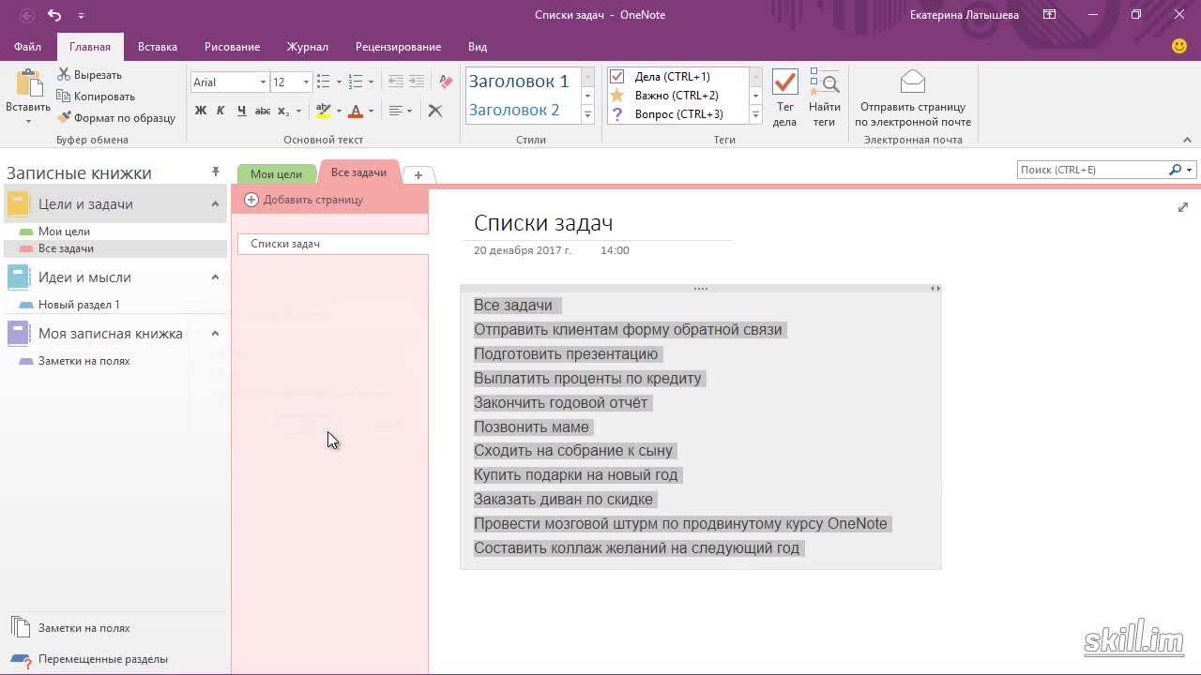Click Найти теги find tags button

click(825, 97)
